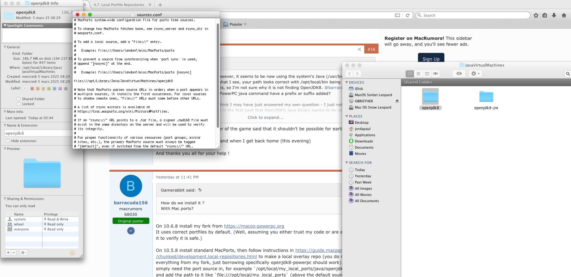The image size is (571, 277).
Task: Open the Popular bookmarks folder dropdown
Action: pyautogui.click(x=235, y=24)
